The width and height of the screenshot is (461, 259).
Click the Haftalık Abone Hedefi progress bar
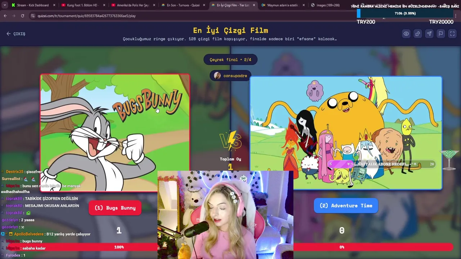(381, 164)
